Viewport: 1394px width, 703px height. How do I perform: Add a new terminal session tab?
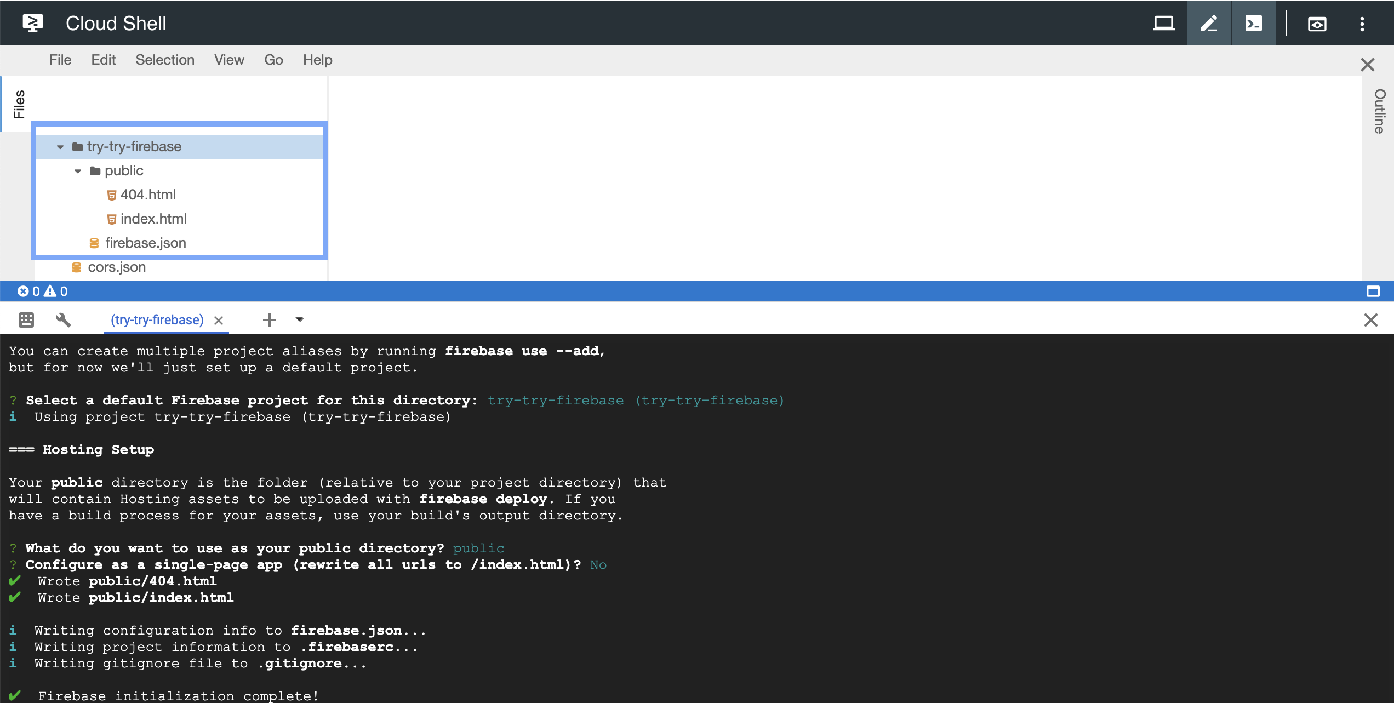[269, 319]
